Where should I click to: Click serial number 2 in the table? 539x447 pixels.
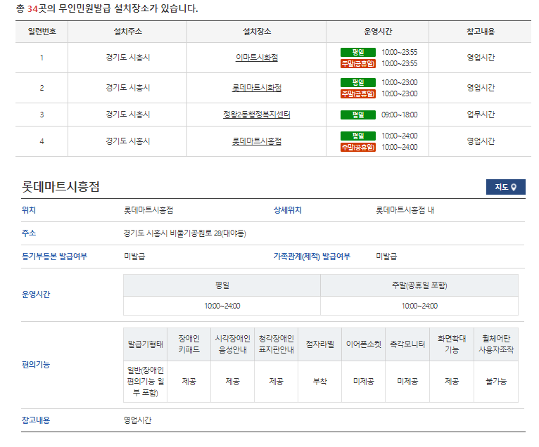[42, 88]
